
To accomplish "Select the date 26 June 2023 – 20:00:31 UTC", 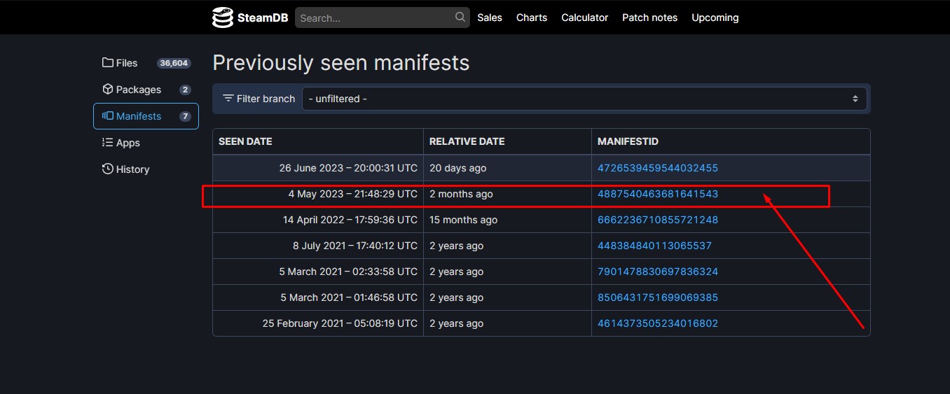I will (x=348, y=168).
